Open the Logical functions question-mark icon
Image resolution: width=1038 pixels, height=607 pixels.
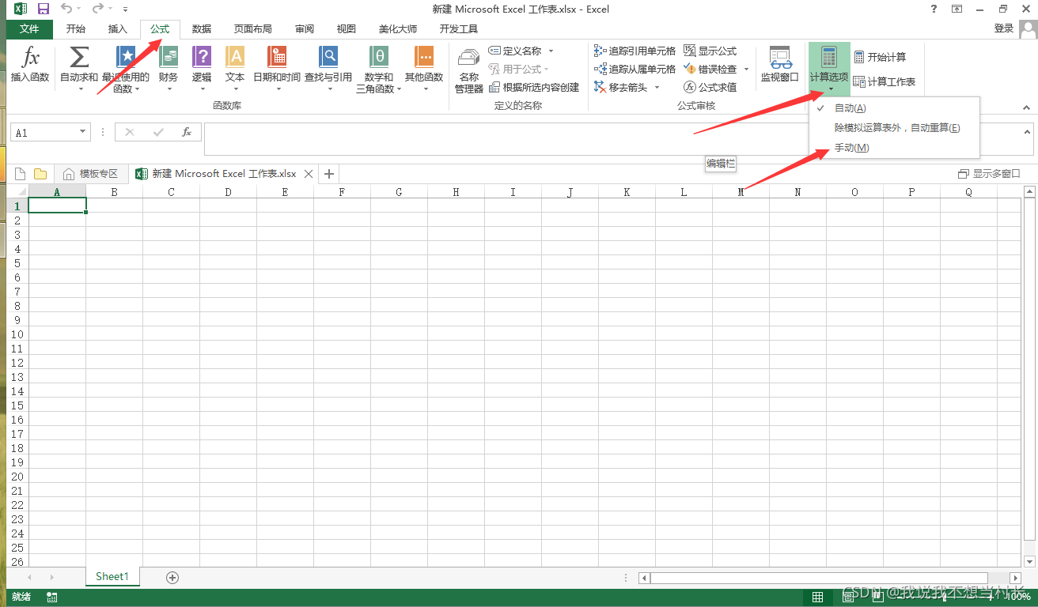202,58
